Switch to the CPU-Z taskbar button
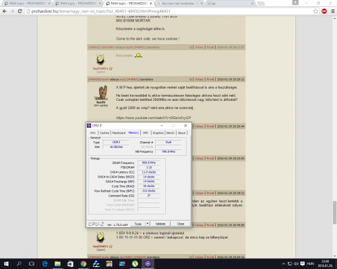 click(148, 264)
